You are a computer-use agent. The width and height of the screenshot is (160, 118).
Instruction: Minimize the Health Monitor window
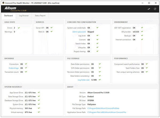click(x=142, y=3)
